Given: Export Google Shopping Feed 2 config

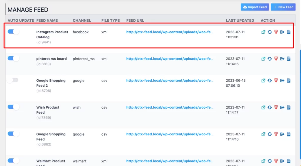Looking at the screenshot, I should pos(282,81).
